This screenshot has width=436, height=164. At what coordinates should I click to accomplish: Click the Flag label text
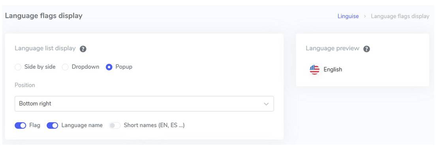coord(34,125)
